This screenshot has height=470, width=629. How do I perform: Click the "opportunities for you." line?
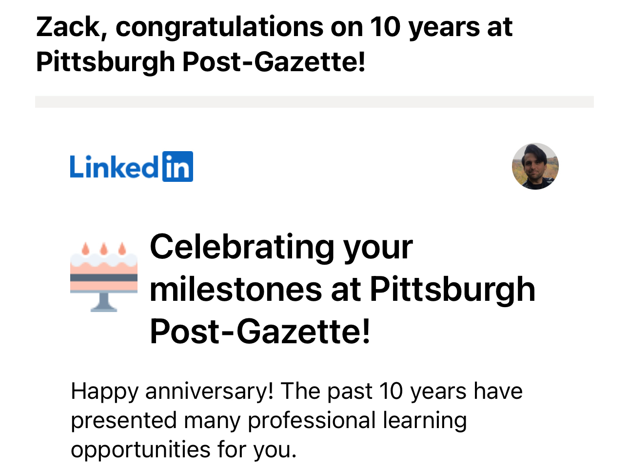[184, 449]
